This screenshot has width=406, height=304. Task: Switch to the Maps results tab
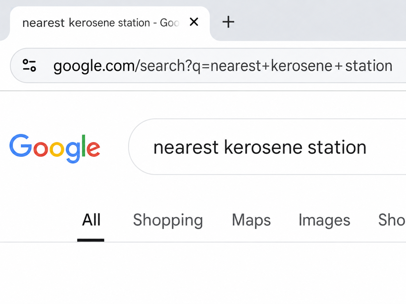click(251, 220)
